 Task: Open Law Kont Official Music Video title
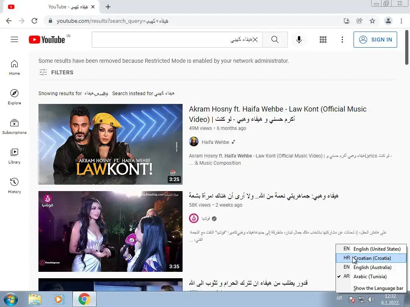278,114
